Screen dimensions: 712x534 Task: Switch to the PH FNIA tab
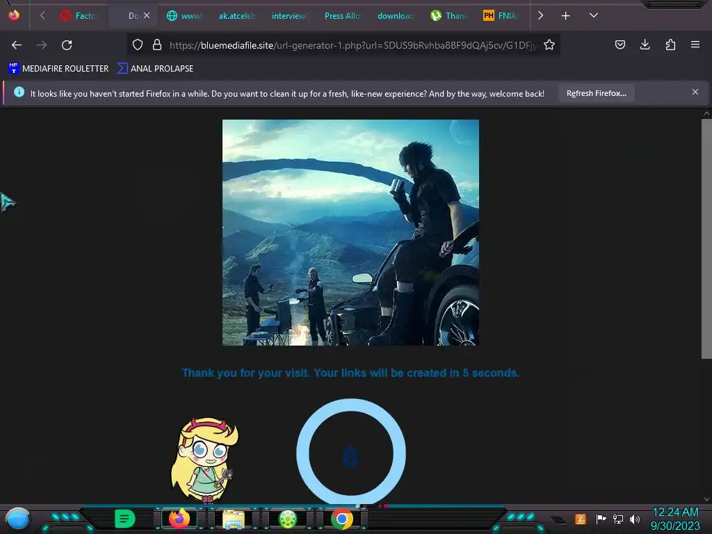coord(501,16)
